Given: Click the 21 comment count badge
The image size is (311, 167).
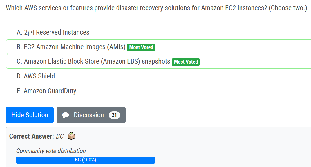Looking at the screenshot, I should click(114, 115).
